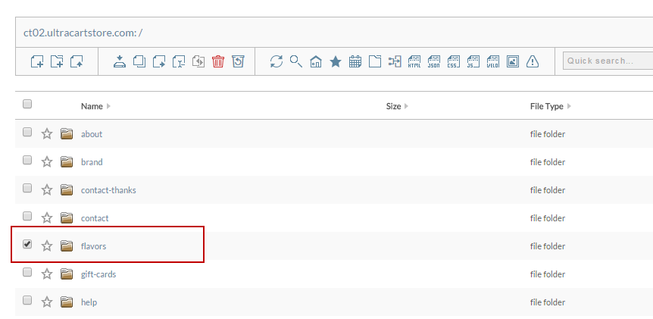653x319 pixels.
Task: Click the calendar icon in toolbar
Action: click(355, 61)
